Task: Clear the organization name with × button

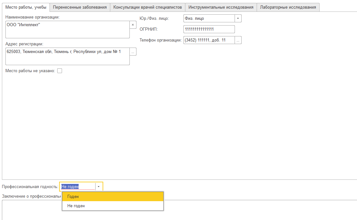Action: (133, 25)
